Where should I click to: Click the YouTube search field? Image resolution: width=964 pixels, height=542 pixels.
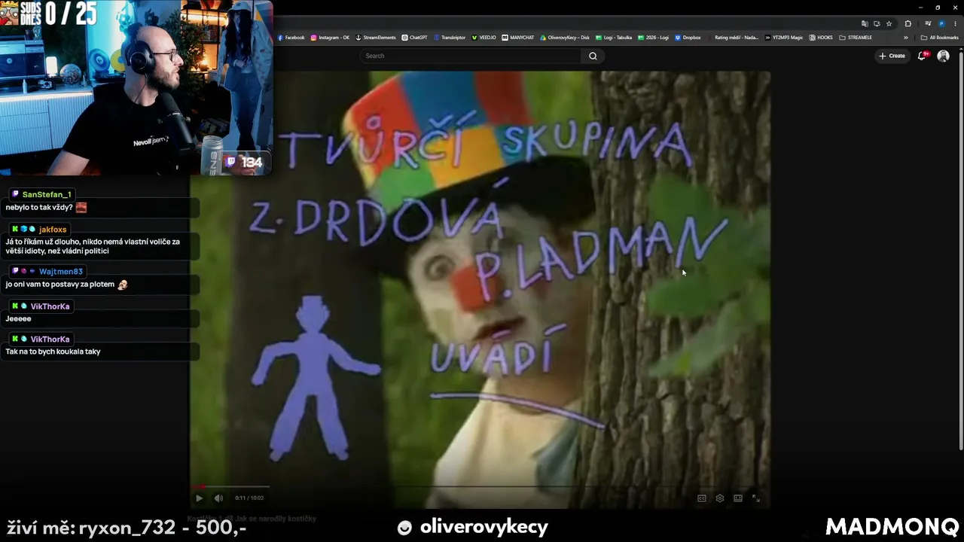[x=471, y=56]
